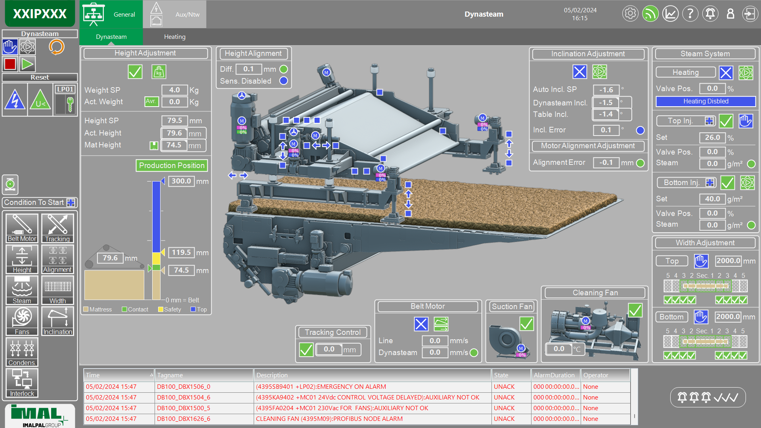
Task: Click the Production Position button
Action: point(172,165)
